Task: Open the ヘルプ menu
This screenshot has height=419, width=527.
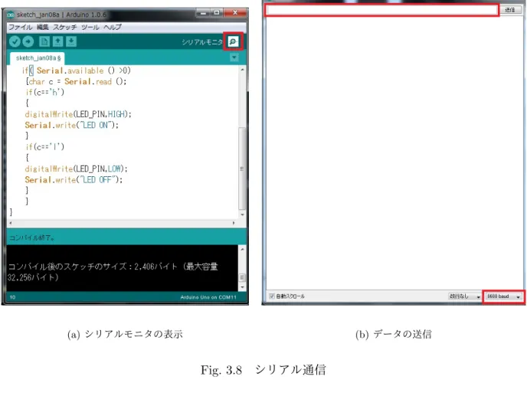Action: (113, 28)
